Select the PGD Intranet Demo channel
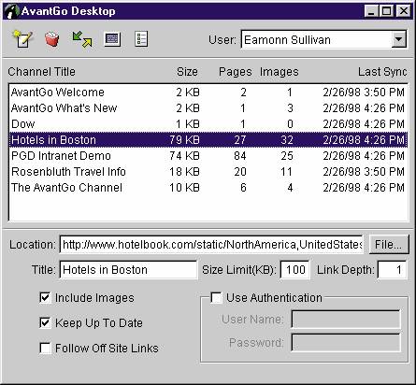The image size is (416, 385). [208, 156]
